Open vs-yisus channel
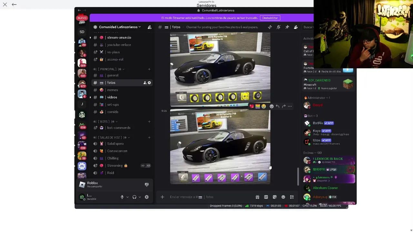The image size is (413, 232). pos(122,52)
